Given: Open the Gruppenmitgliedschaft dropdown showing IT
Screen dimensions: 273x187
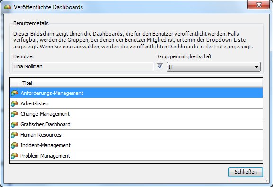Looking at the screenshot, I should click(x=214, y=67).
